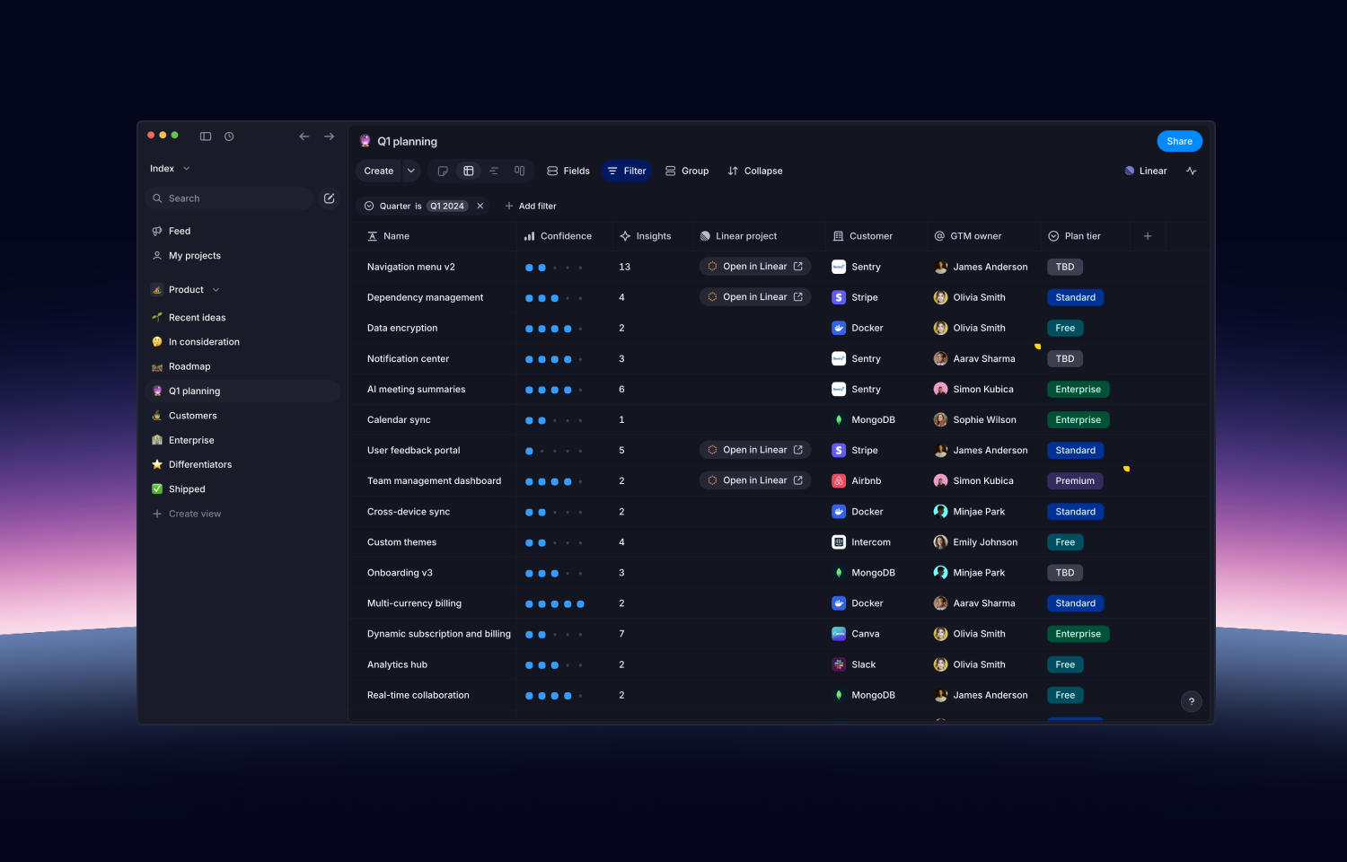The image size is (1347, 862).
Task: Open in Linear for Navigation menu v2
Action: [755, 267]
